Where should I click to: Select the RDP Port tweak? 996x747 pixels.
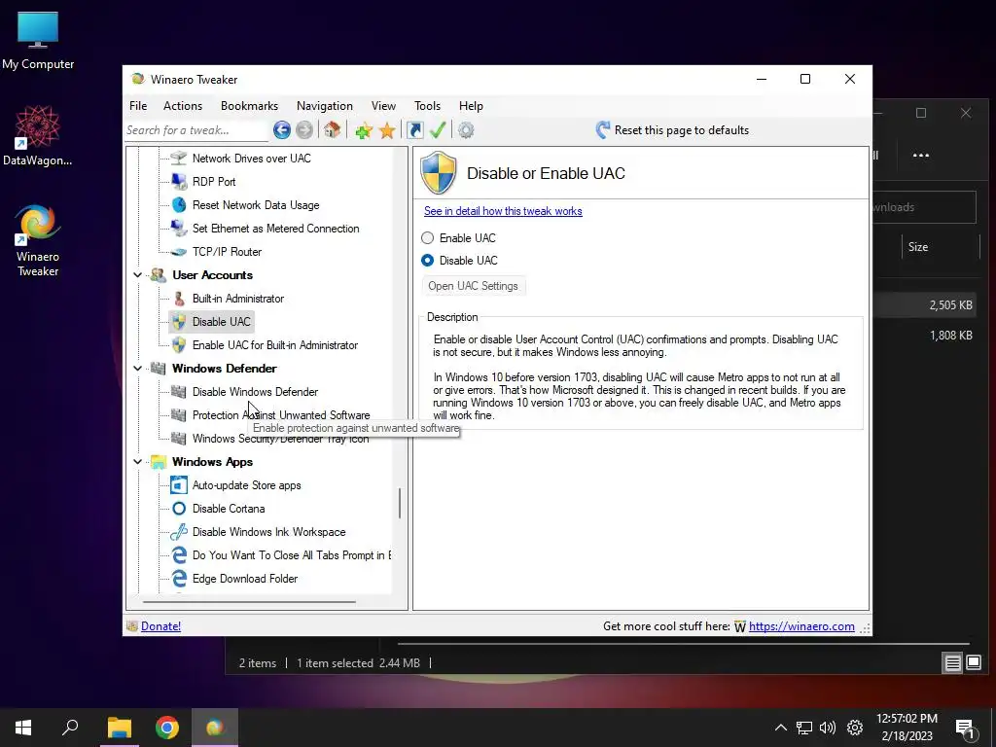(x=214, y=182)
